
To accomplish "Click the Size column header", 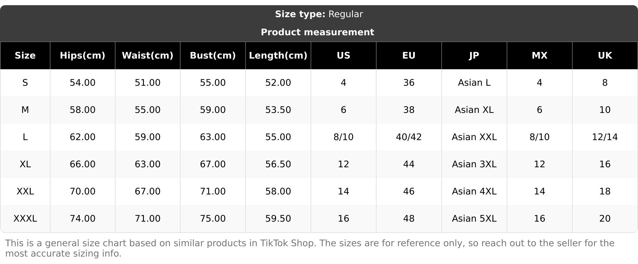I will point(25,56).
